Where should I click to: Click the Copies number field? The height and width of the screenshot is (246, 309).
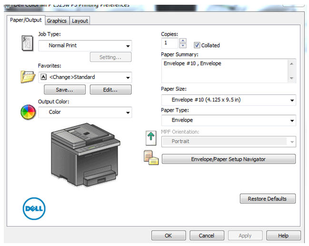[x=170, y=43]
